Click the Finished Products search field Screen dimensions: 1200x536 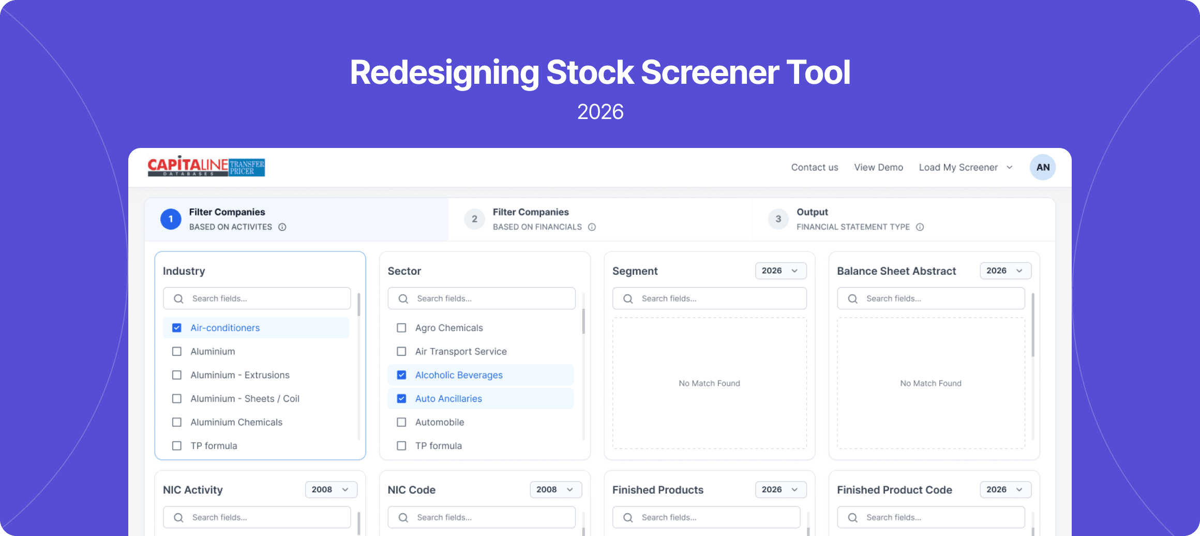pos(707,517)
